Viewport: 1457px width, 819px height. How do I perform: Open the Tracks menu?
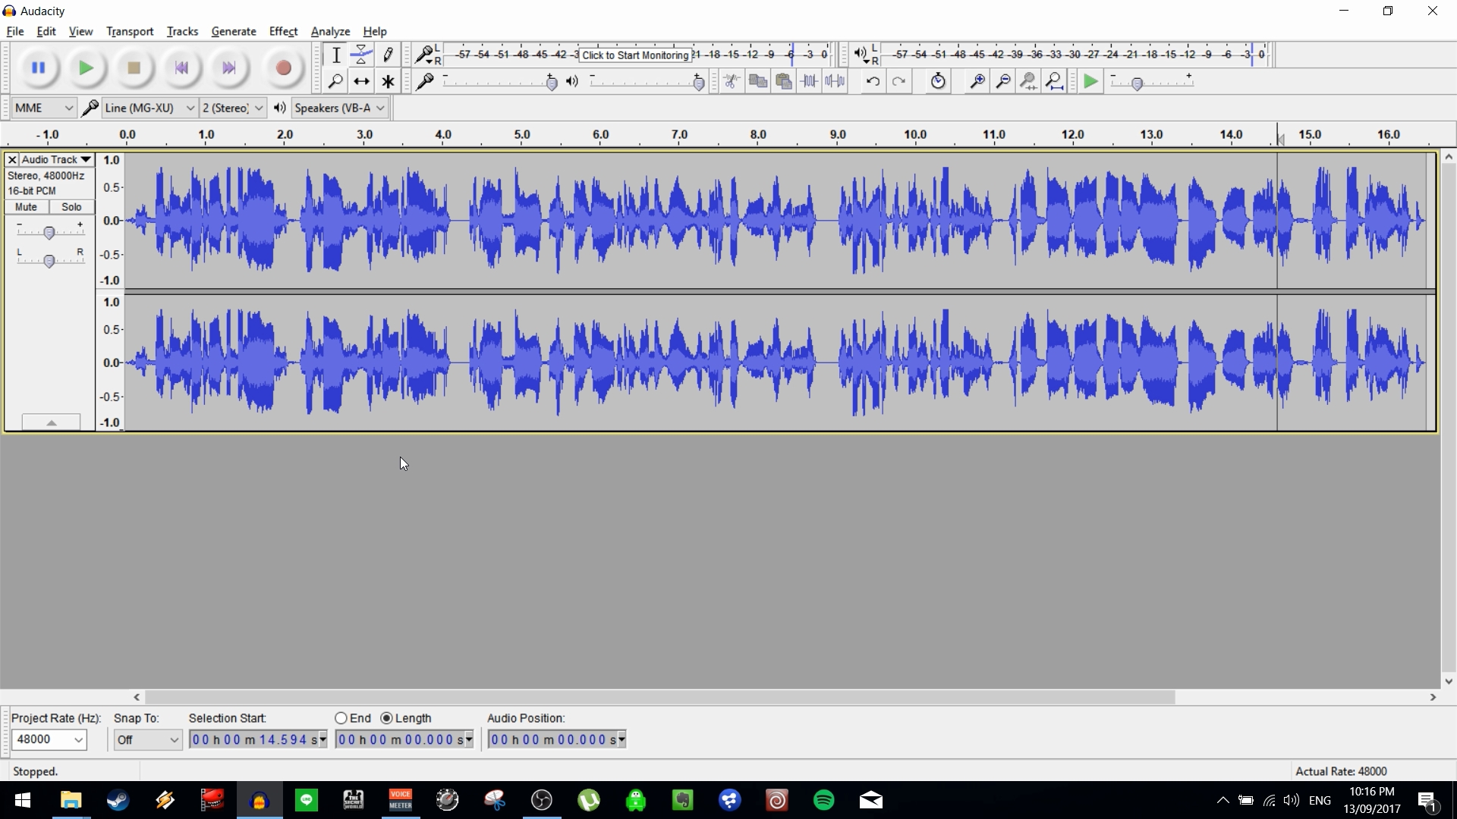coord(182,31)
